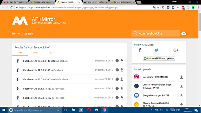Open the volume control in system tray

coord(161,110)
